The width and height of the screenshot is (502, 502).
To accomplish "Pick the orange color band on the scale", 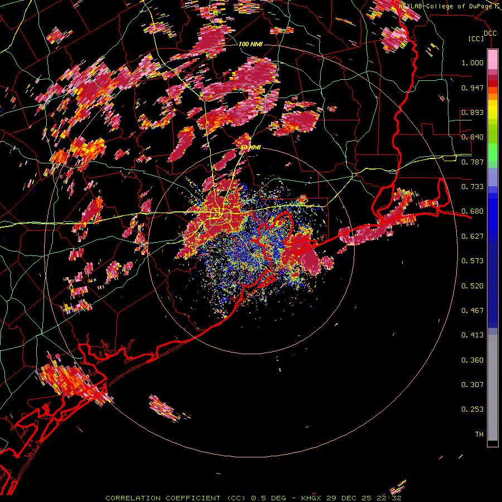I will 493,96.
